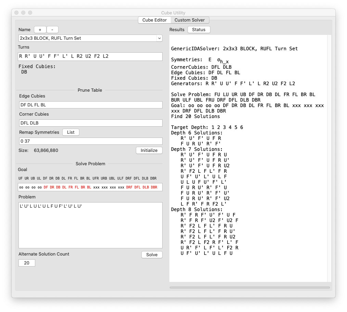Click the red close window button

(x=16, y=13)
